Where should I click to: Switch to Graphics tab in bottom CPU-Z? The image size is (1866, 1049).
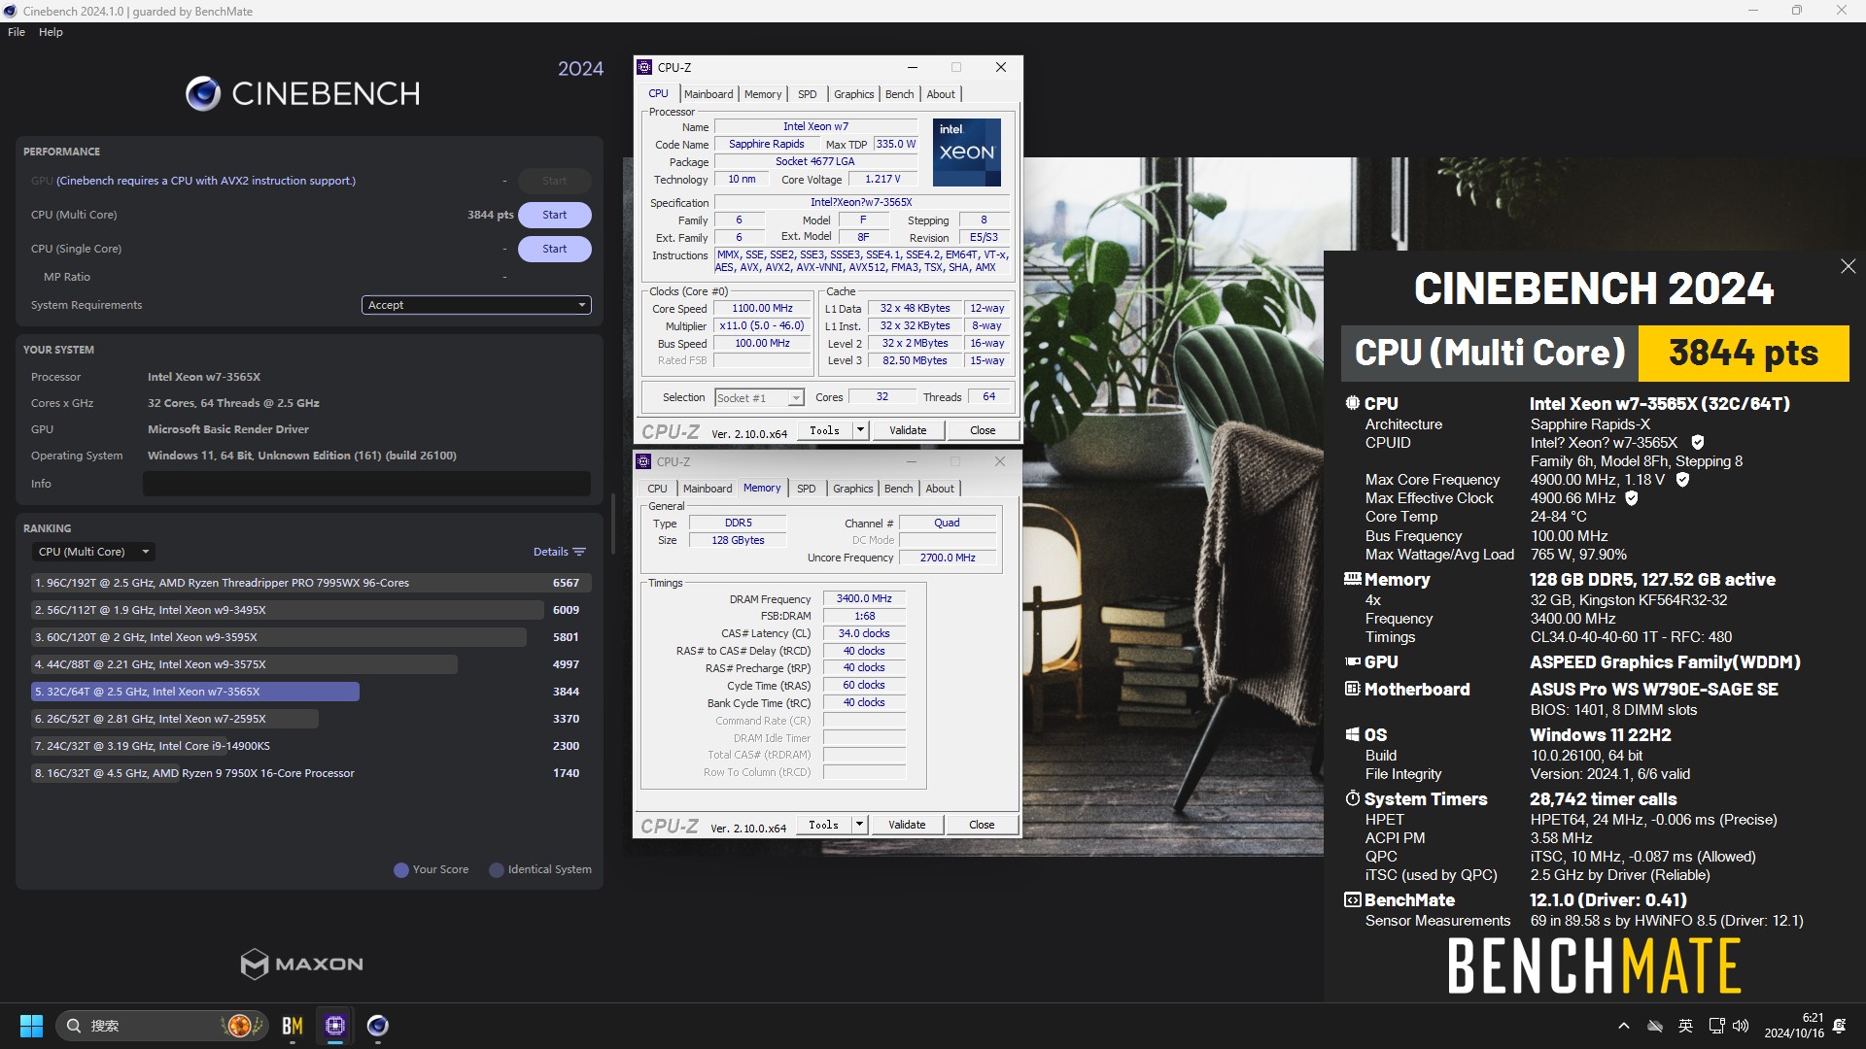pyautogui.click(x=853, y=489)
